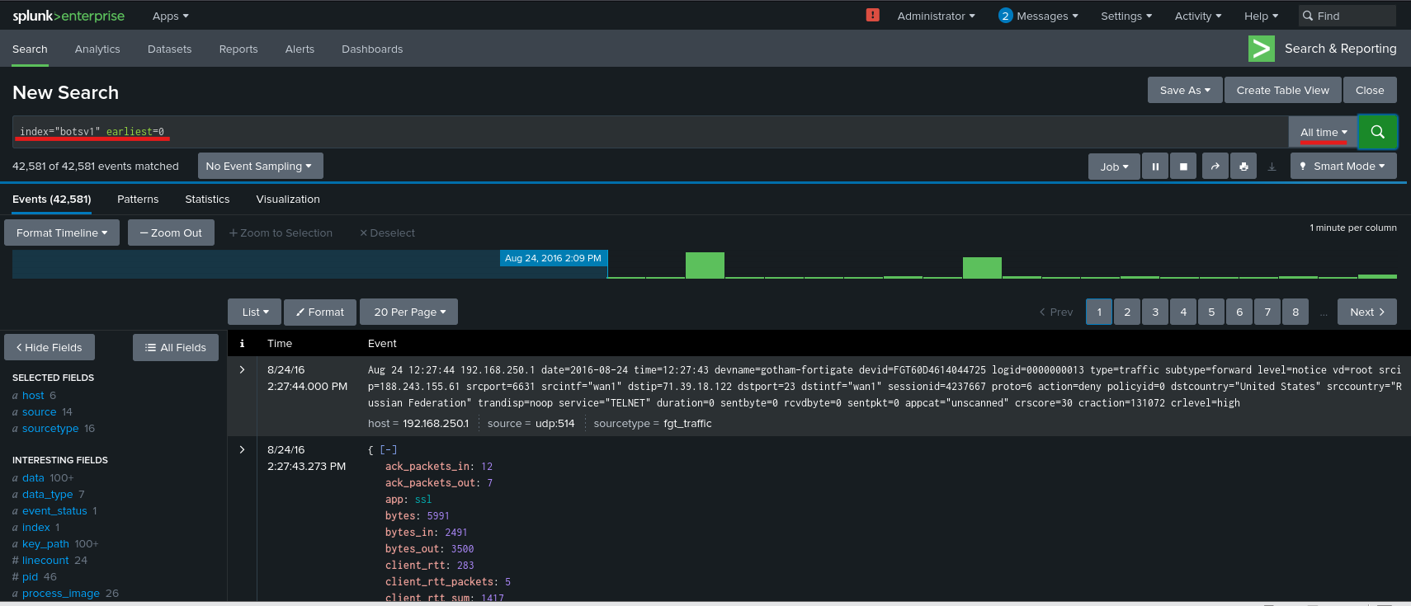Open the Alerts tab

[x=300, y=49]
